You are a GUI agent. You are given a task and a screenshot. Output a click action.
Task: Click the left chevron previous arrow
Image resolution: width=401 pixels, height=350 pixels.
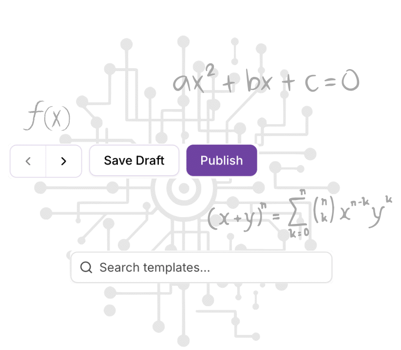point(28,161)
